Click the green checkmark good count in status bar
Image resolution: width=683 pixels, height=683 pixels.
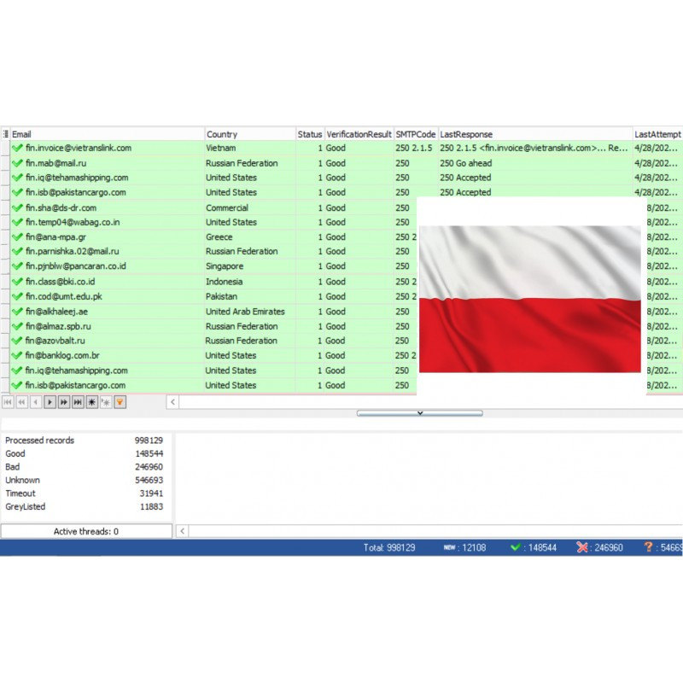pos(516,547)
